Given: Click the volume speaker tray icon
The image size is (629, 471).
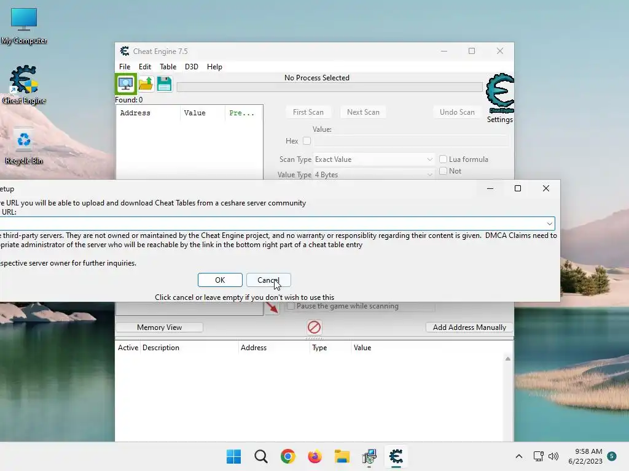Looking at the screenshot, I should [553, 456].
